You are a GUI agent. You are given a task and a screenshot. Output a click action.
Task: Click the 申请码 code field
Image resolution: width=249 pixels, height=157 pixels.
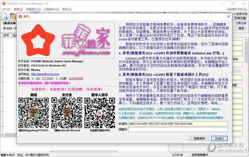(178, 124)
